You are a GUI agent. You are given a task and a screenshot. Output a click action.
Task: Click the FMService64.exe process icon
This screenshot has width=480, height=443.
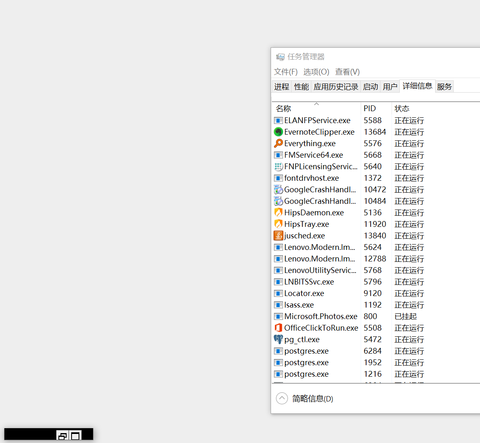tap(278, 155)
